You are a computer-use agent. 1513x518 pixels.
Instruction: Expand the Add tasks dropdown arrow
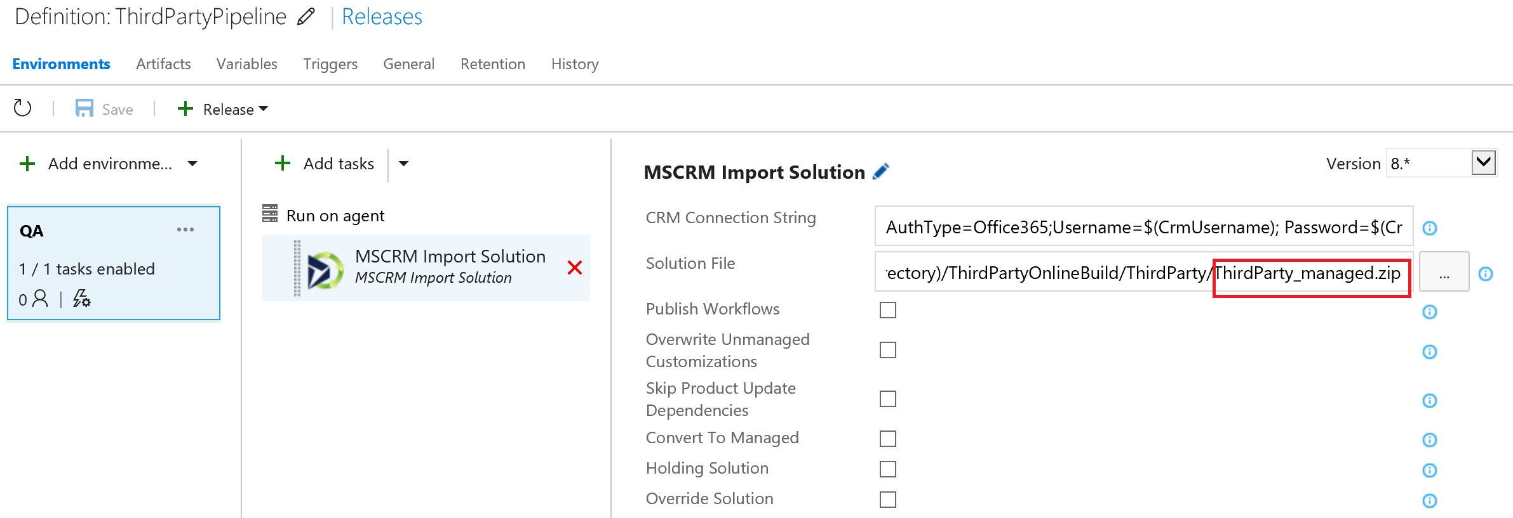tap(403, 164)
